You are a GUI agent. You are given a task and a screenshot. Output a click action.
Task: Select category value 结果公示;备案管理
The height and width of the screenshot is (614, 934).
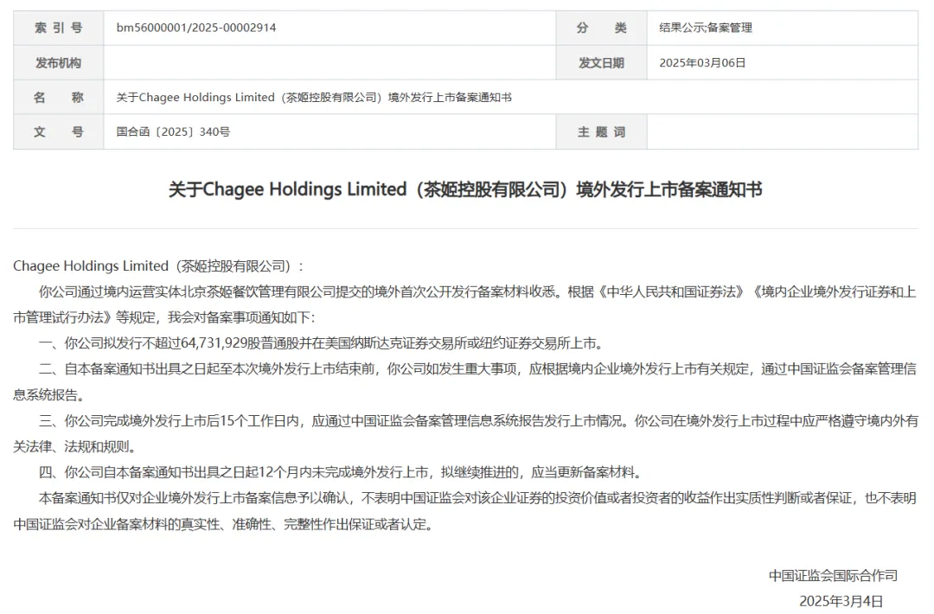706,28
